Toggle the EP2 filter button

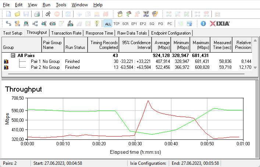[143, 24]
